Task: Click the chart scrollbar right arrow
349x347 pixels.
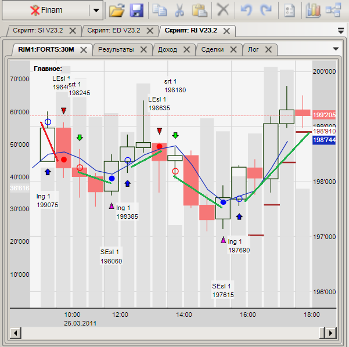Action: point(331,333)
